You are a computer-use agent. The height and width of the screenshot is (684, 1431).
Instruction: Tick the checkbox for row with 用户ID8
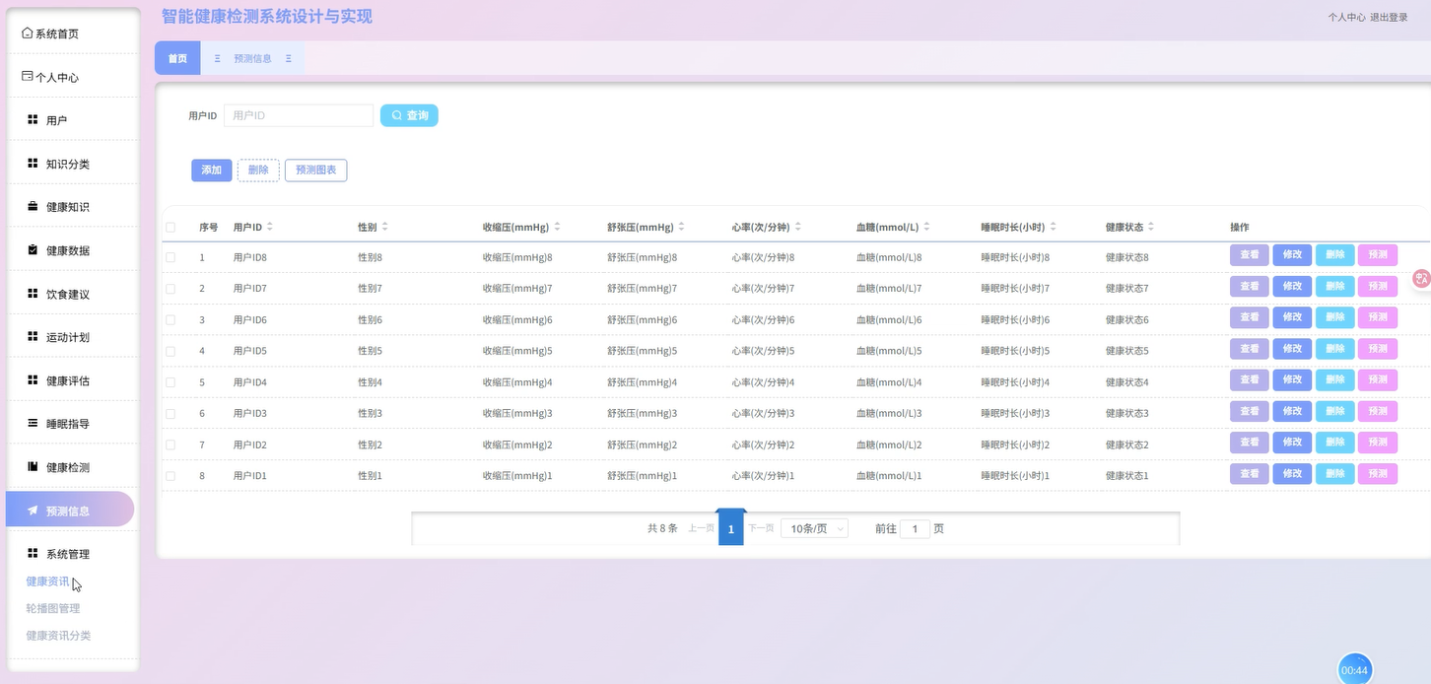point(170,256)
